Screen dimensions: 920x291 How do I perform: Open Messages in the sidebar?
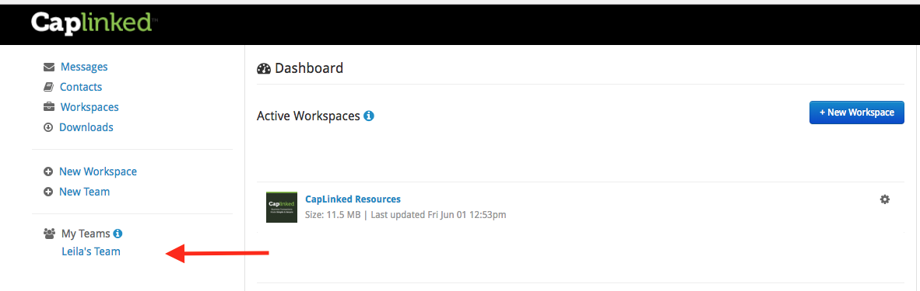[x=84, y=67]
